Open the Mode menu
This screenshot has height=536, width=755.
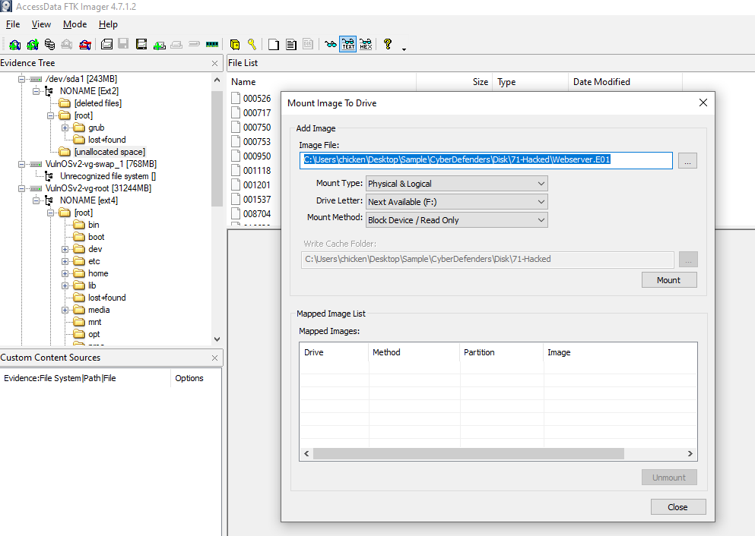[75, 24]
